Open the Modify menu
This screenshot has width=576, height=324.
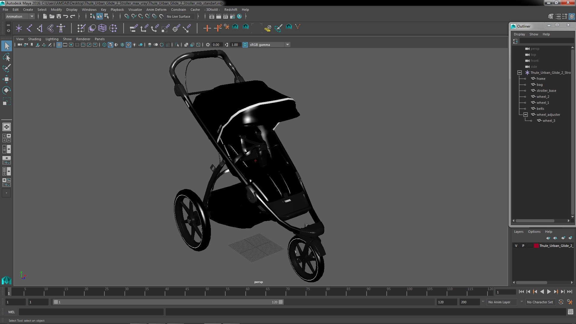coord(56,10)
